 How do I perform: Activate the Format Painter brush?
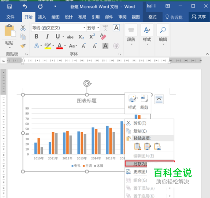(x=23, y=46)
